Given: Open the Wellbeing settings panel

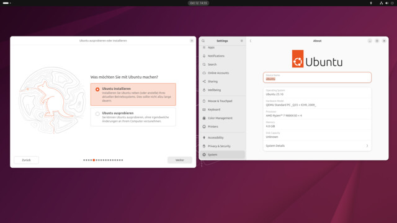Looking at the screenshot, I should 222,90.
